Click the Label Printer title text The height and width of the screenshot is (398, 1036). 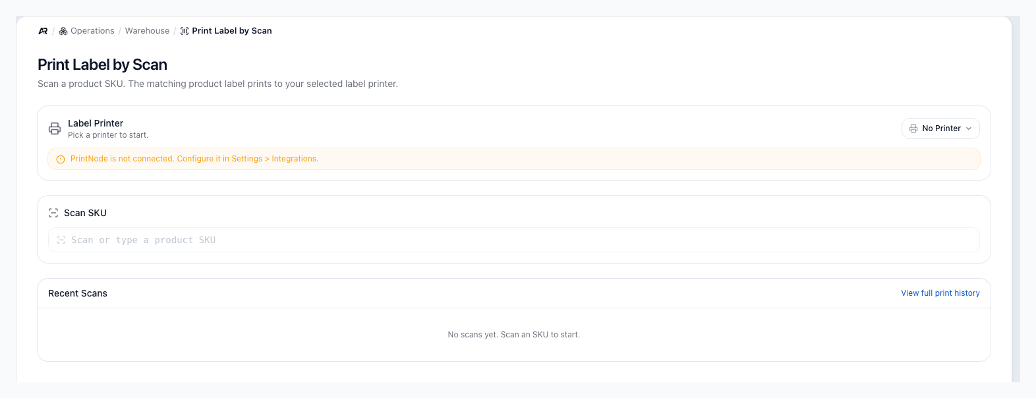96,123
